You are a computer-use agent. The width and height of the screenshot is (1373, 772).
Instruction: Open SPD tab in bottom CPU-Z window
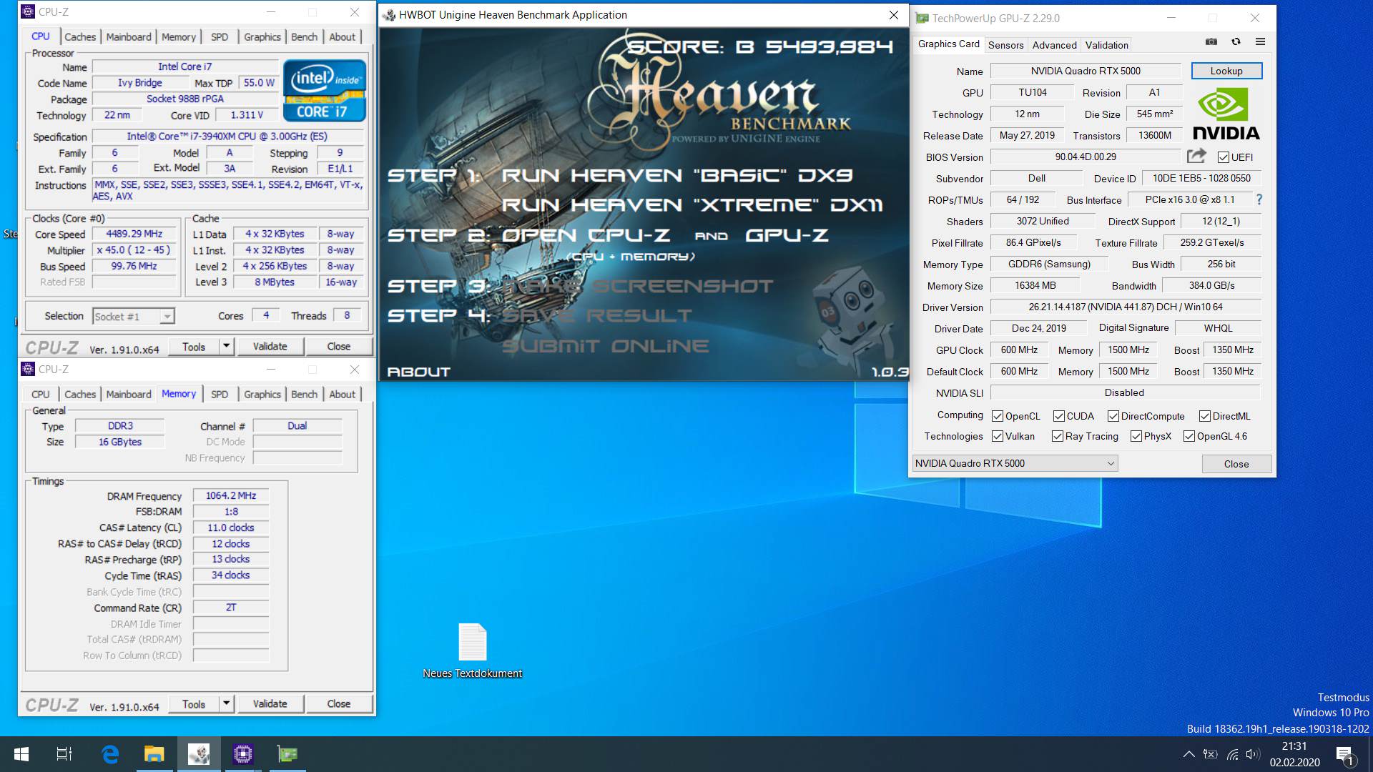[220, 394]
